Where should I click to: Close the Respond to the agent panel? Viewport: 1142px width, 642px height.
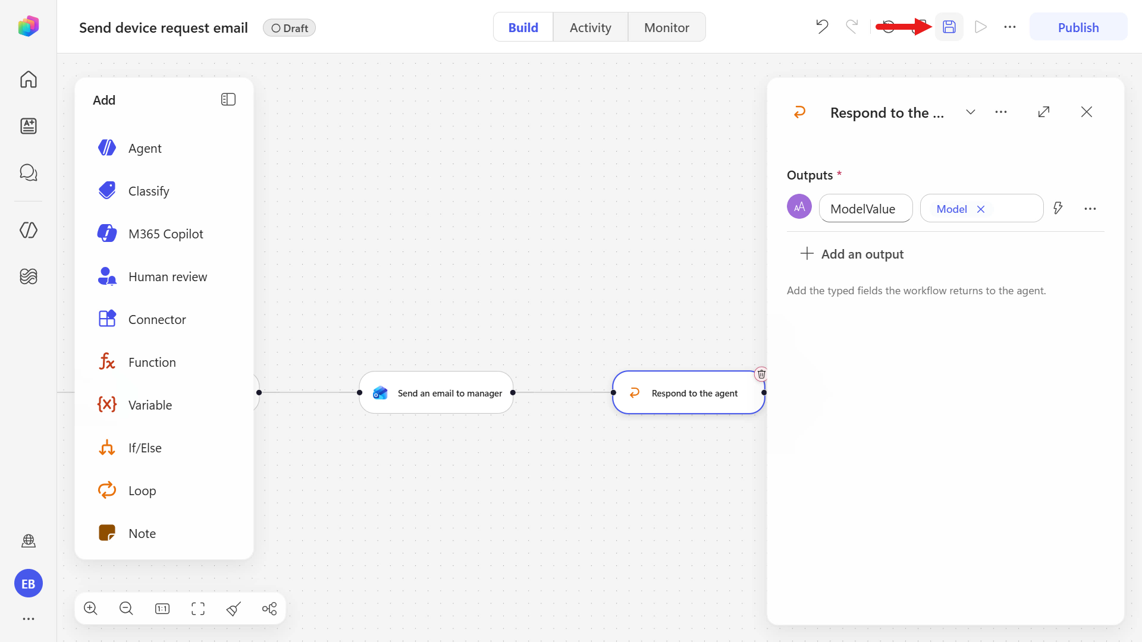pos(1087,112)
